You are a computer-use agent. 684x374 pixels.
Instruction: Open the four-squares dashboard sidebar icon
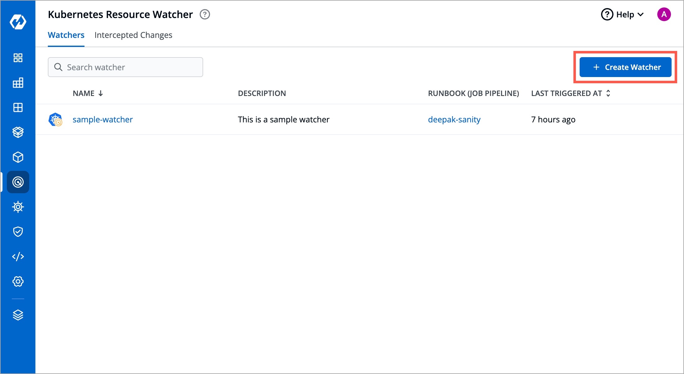coord(18,58)
